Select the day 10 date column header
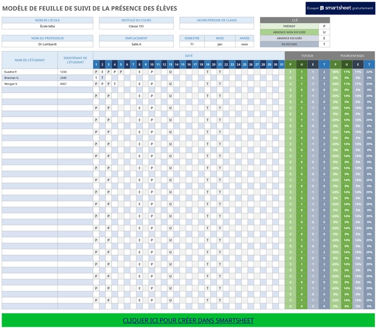Screen dimensions: 377x328 (x=152, y=64)
